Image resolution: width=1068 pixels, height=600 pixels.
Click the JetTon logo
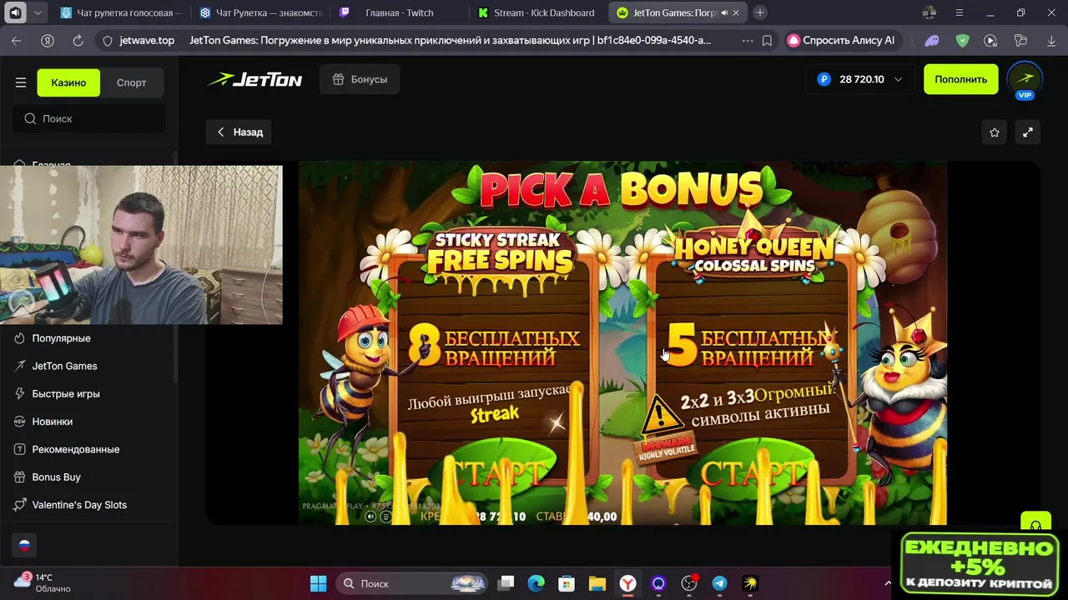point(254,79)
